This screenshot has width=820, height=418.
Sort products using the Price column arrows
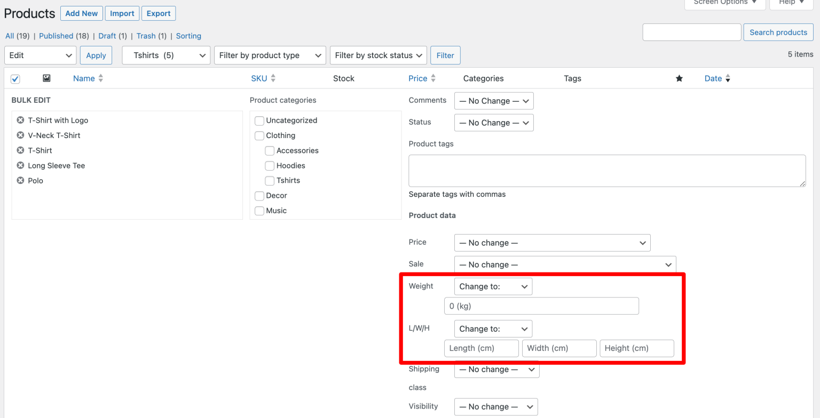tap(432, 78)
